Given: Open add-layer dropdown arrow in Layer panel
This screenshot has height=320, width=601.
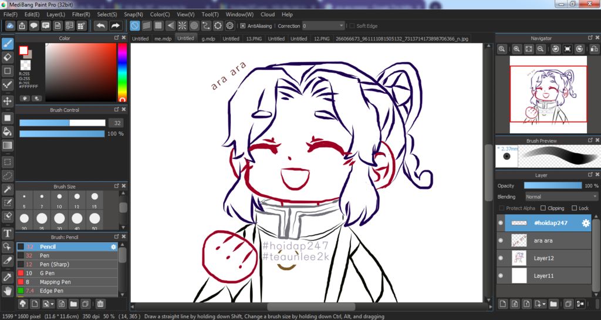Looking at the screenshot, I should pos(544,304).
